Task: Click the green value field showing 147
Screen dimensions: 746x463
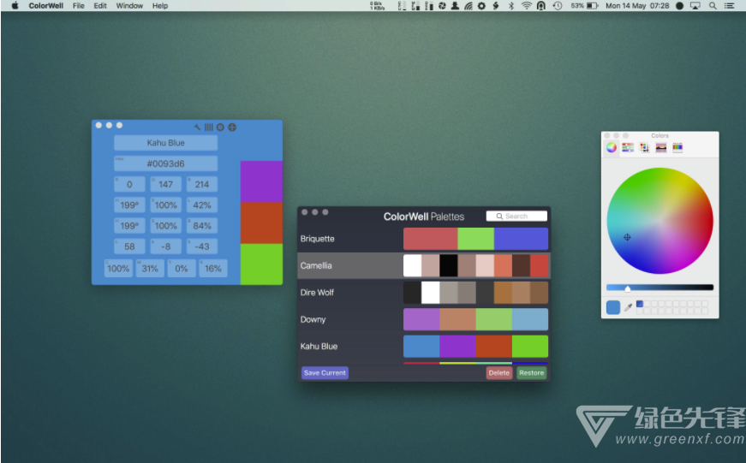Action: pos(165,185)
